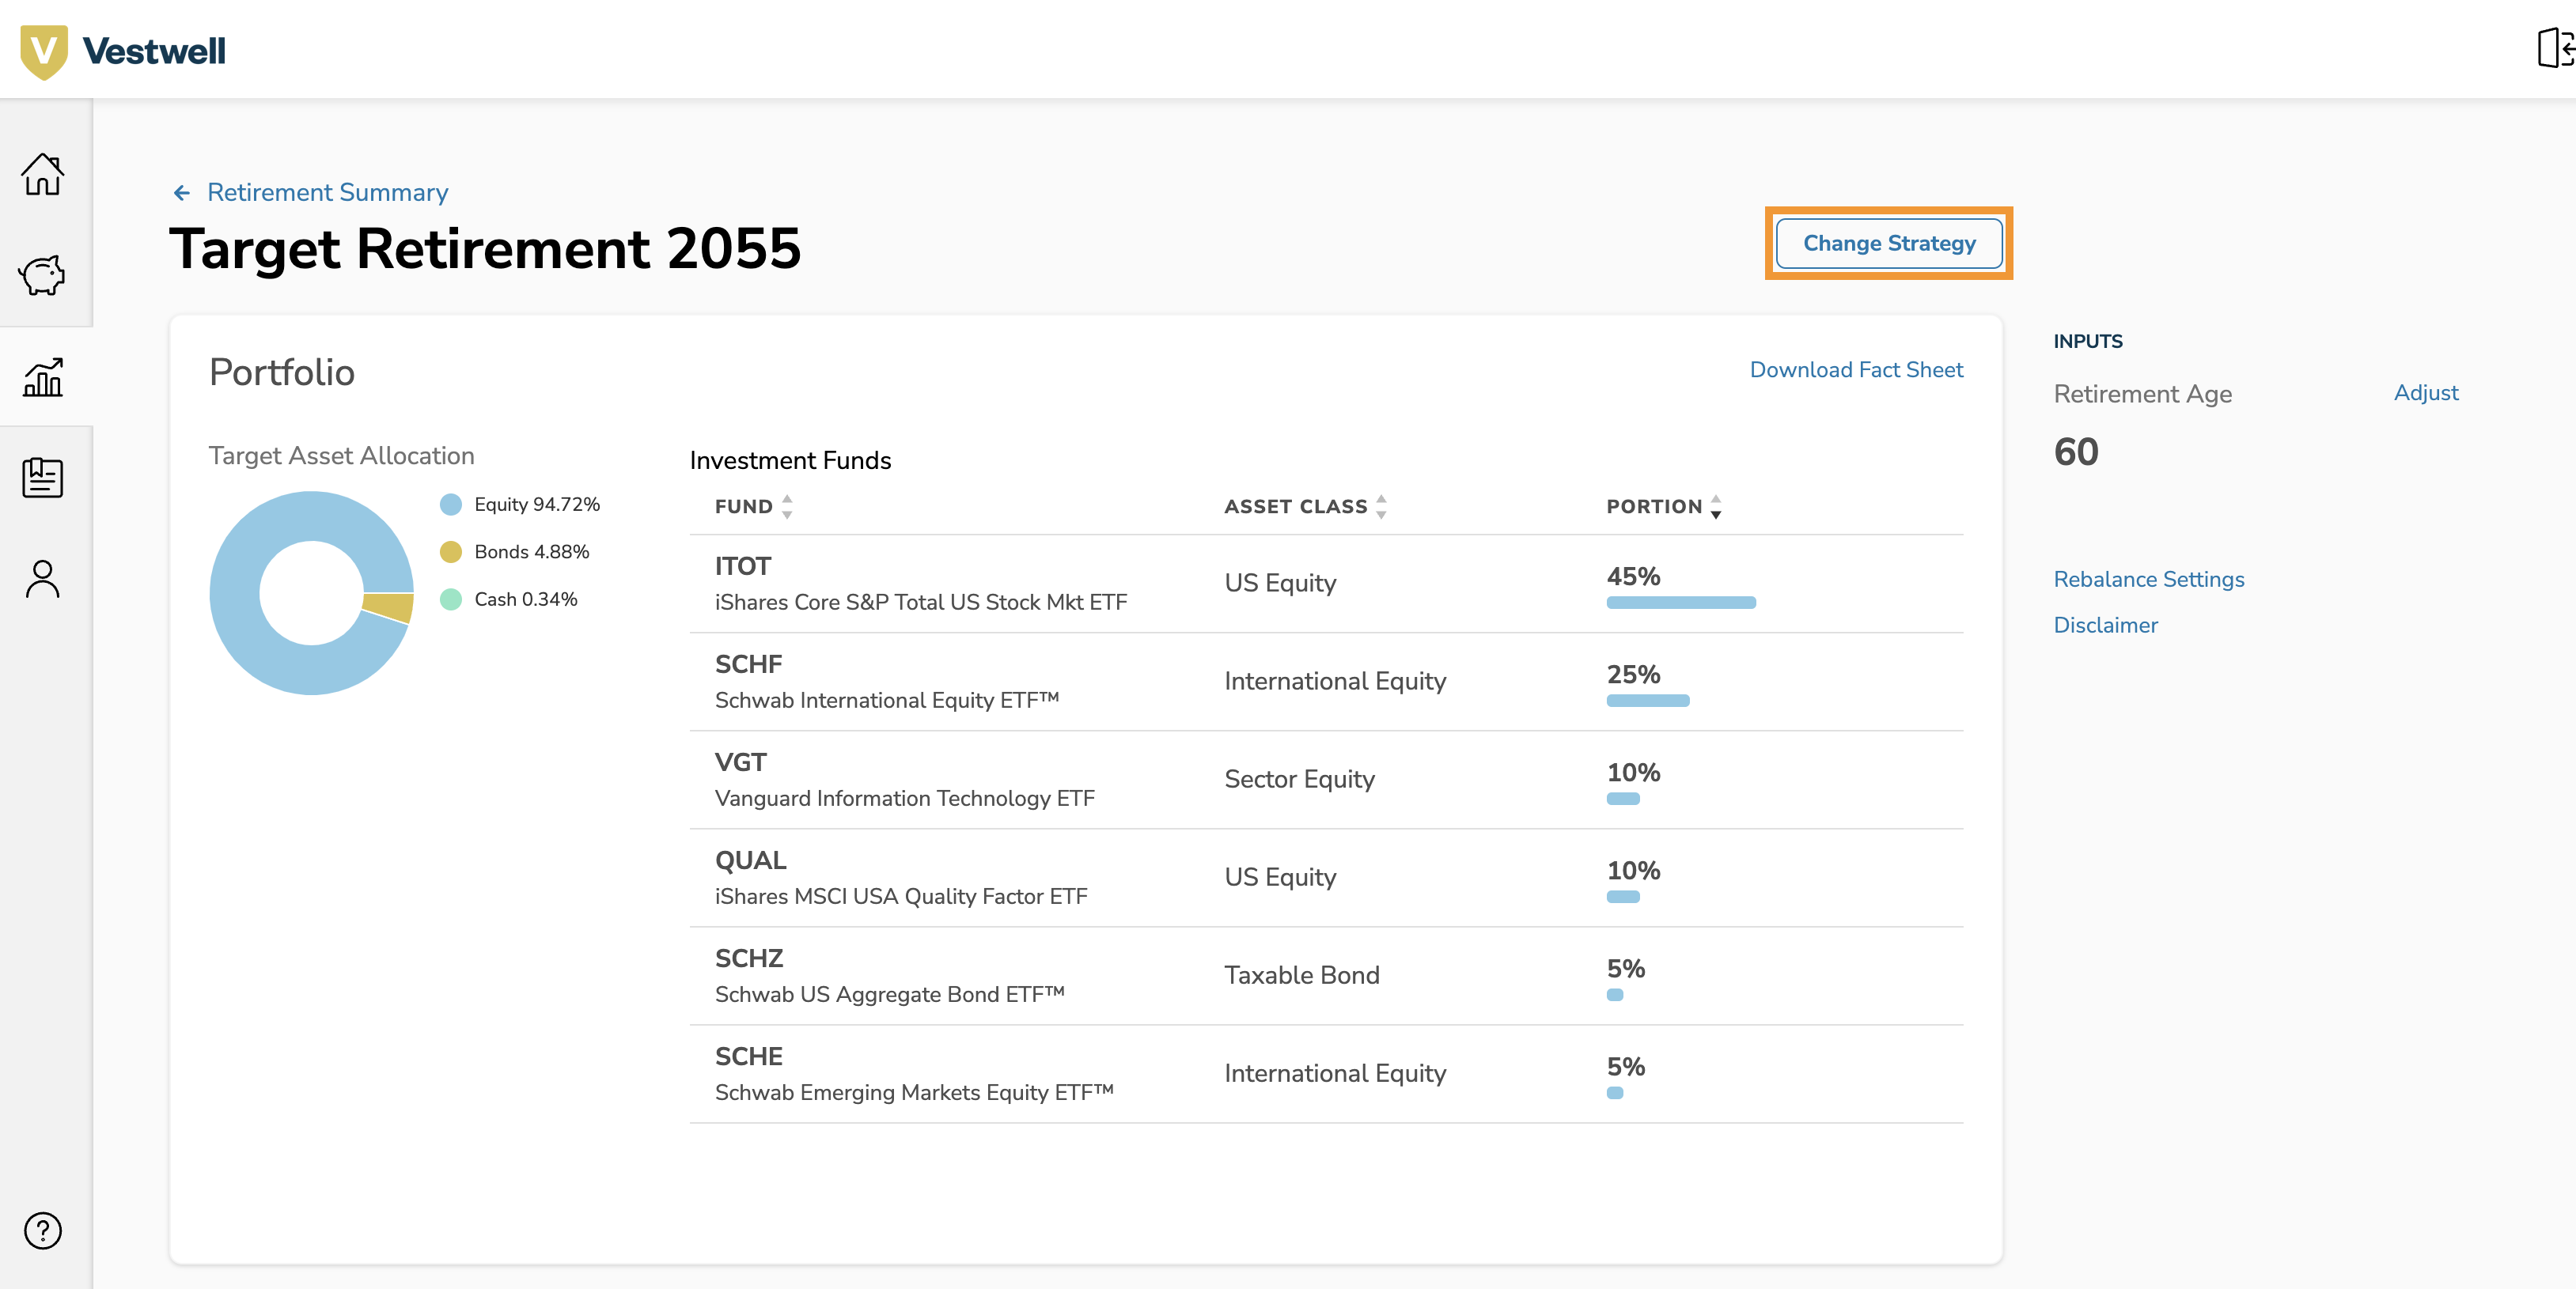Open Rebalance Settings
Screen dimensions: 2576x1289
tap(2149, 579)
